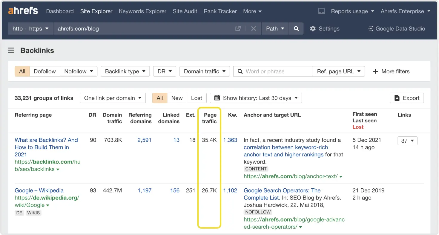This screenshot has width=439, height=235.
Task: Click the Ahrefs logo
Action: pos(23,11)
